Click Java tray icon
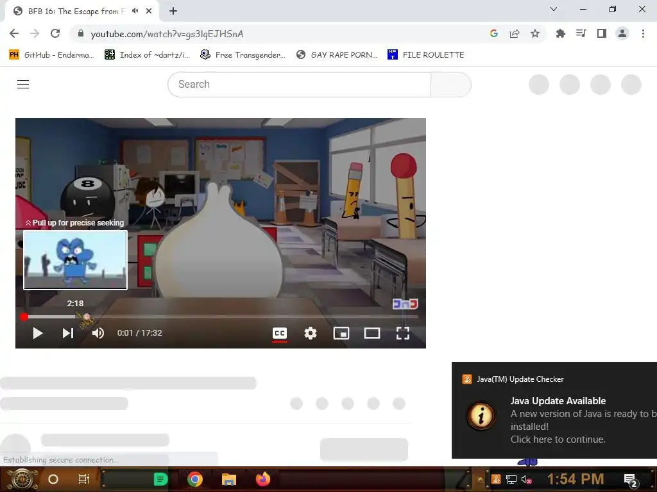The image size is (657, 492). click(x=496, y=479)
